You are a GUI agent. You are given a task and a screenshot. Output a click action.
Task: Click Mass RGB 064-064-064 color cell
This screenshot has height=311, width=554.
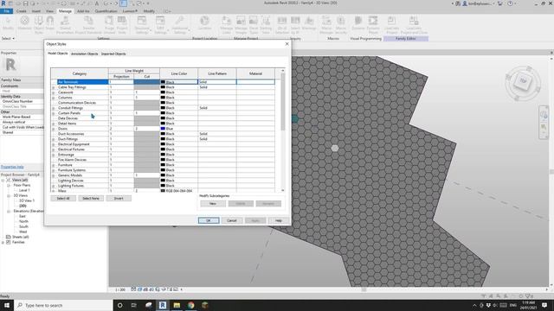[x=179, y=191]
